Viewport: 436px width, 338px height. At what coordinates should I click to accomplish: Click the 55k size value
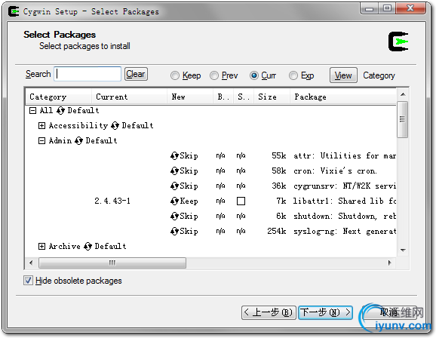[279, 155]
